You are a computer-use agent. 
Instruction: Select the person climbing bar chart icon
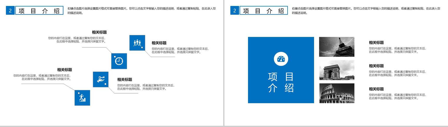[x=82, y=98]
